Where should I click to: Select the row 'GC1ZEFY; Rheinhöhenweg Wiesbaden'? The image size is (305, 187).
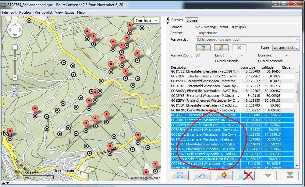coord(232,100)
